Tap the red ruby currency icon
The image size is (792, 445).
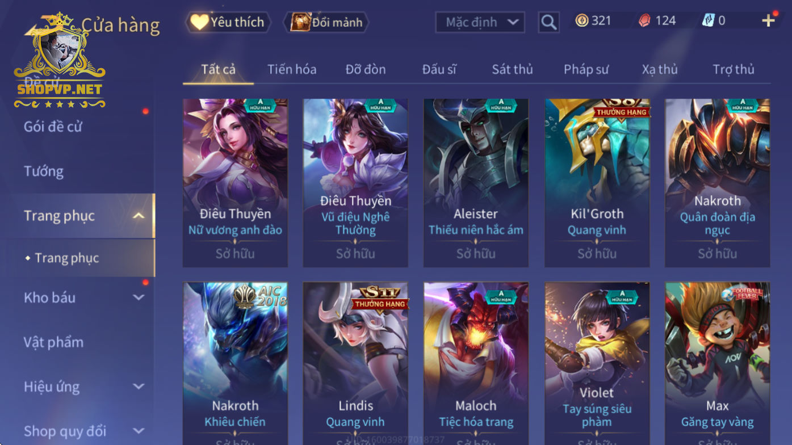tap(645, 21)
